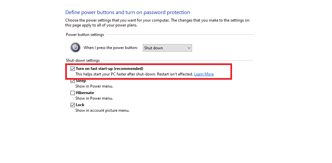Click the "Turn on fast start-up (recommended)" label
Screen dimensions: 332x163
(x=109, y=69)
